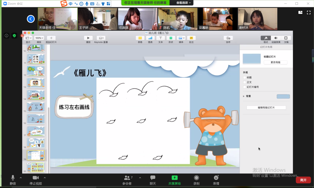Viewport: 314px width, 188px height.
Task: Open the Sogou toolbox grid icon
Action: pyautogui.click(x=108, y=3)
